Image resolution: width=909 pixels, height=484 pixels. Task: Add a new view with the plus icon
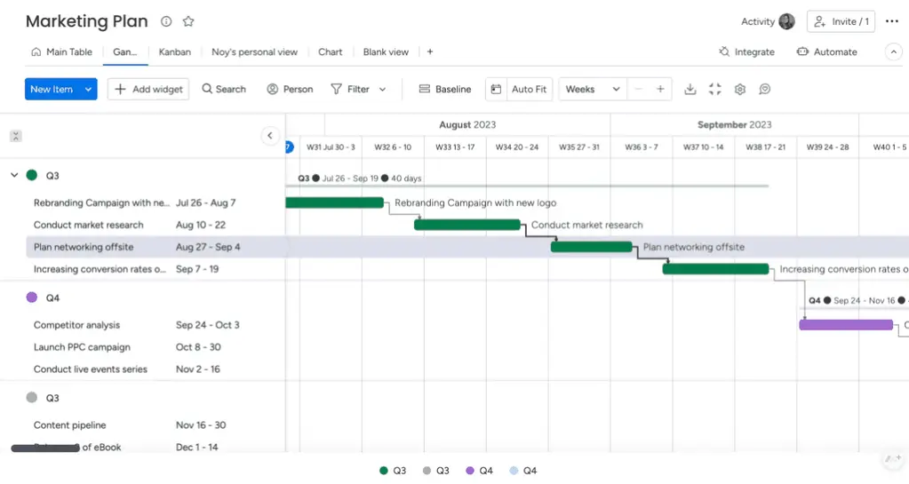pyautogui.click(x=430, y=52)
